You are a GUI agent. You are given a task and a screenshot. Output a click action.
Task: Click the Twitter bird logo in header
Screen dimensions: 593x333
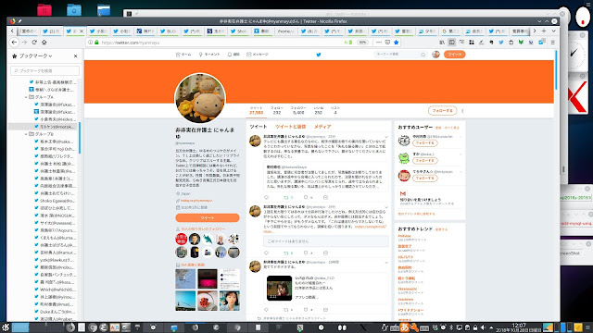[x=319, y=55]
